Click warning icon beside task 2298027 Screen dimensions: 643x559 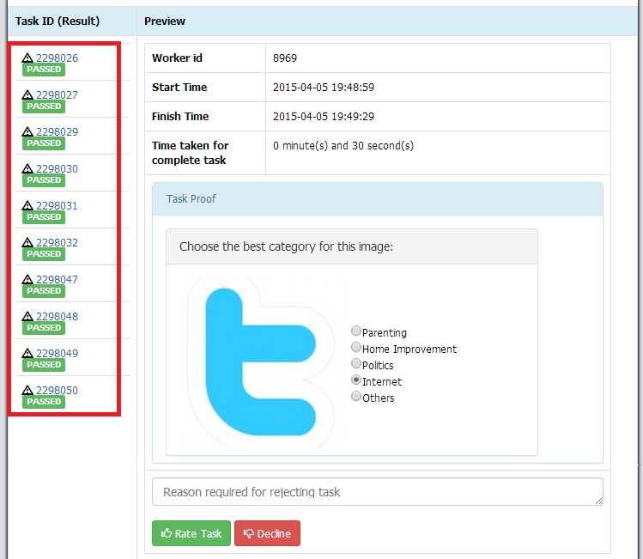click(27, 94)
